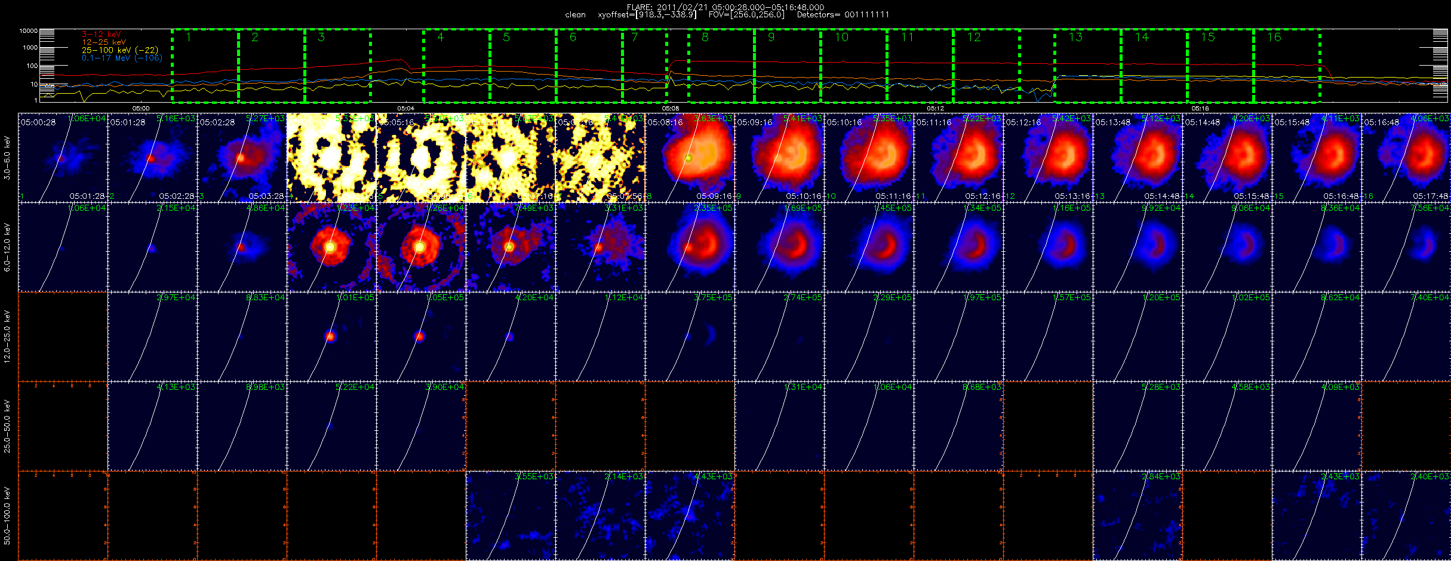Open the 3-6 keV image starting 05:09:16
This screenshot has width=1451, height=561.
[x=779, y=158]
